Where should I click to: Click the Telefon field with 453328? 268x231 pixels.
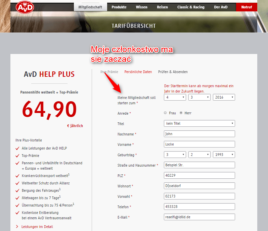pyautogui.click(x=199, y=207)
